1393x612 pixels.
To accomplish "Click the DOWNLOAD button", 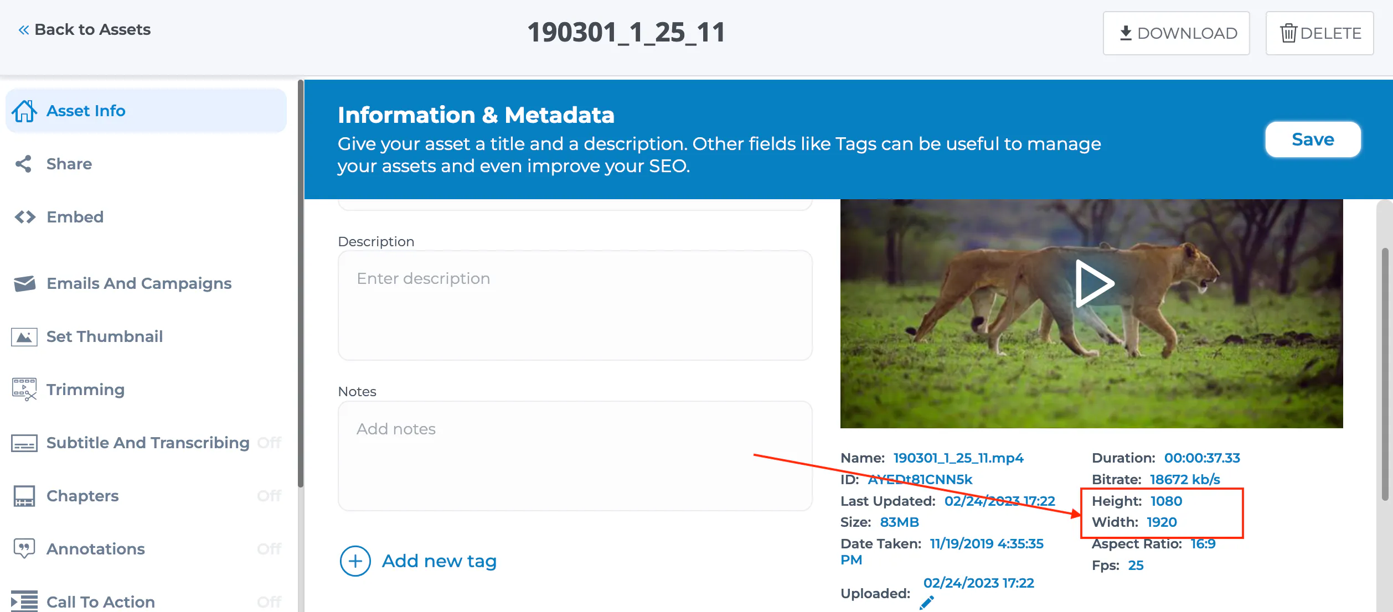I will click(1177, 33).
